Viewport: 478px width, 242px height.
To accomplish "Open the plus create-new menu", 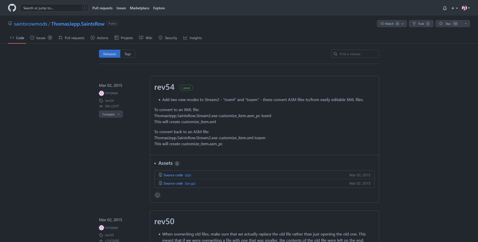I will 454,8.
